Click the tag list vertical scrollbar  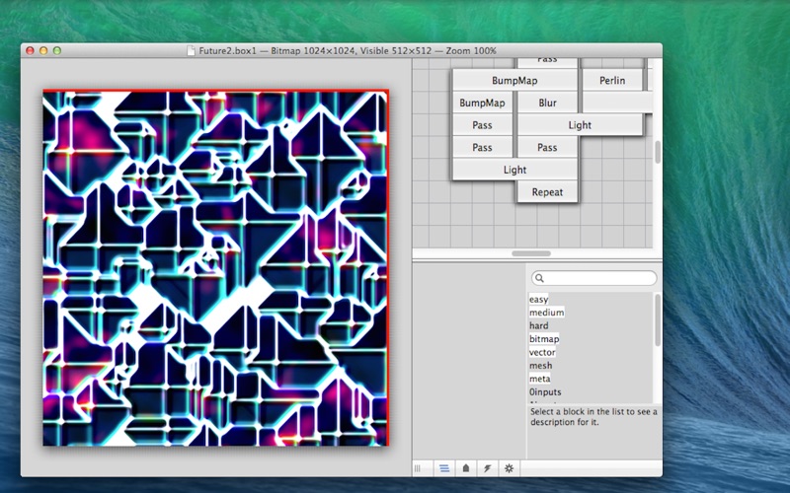tap(657, 320)
